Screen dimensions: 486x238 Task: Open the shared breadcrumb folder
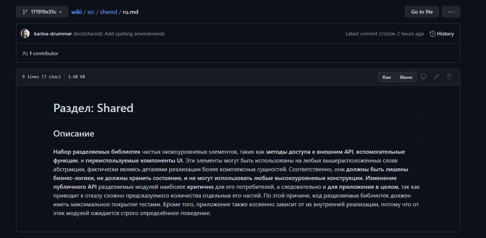click(x=108, y=12)
